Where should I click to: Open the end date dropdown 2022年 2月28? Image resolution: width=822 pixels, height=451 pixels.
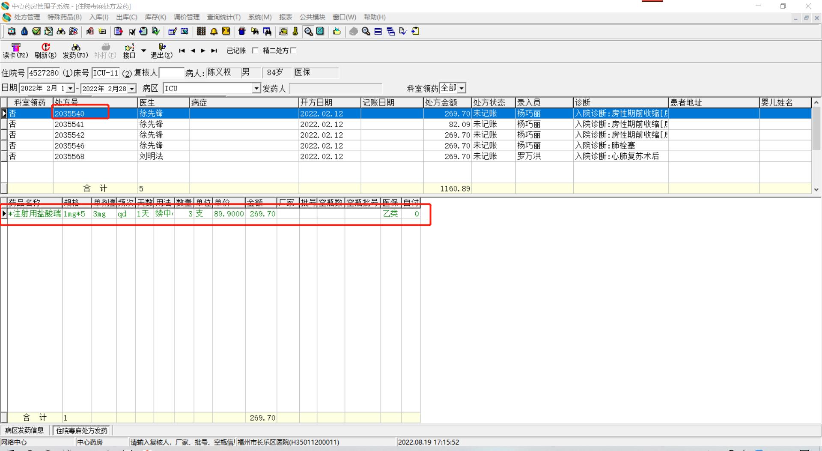pos(132,89)
